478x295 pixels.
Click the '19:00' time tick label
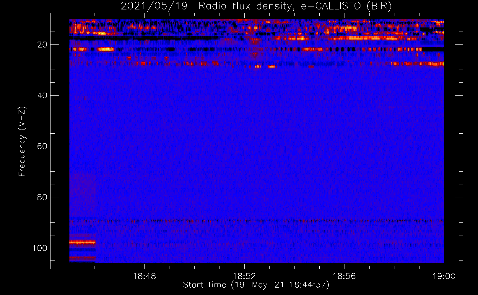[x=444, y=276]
